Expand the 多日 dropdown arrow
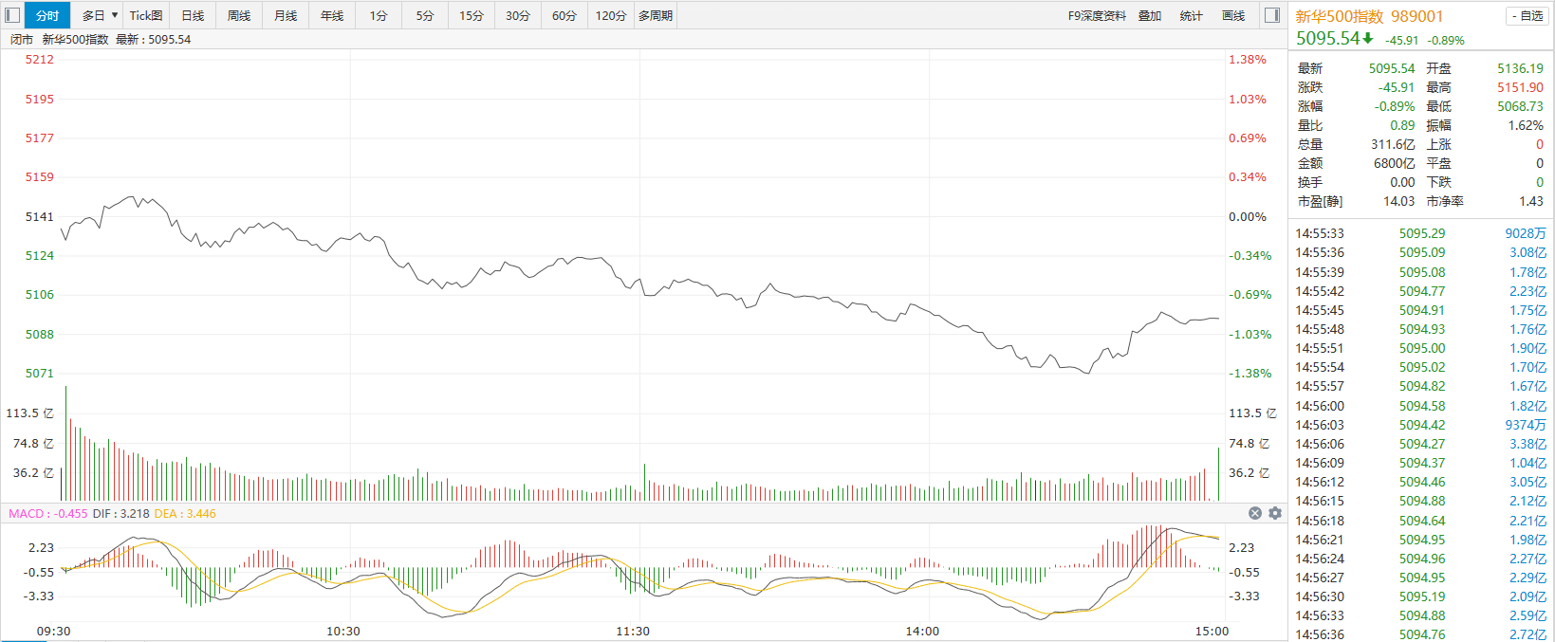Image resolution: width=1555 pixels, height=642 pixels. pos(115,15)
